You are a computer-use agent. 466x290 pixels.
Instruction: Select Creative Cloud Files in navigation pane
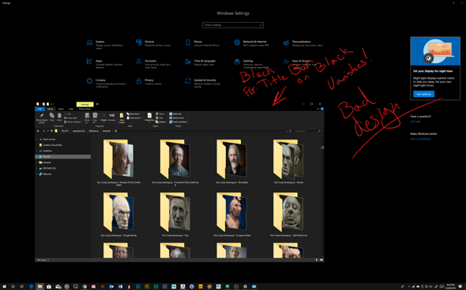pos(51,145)
